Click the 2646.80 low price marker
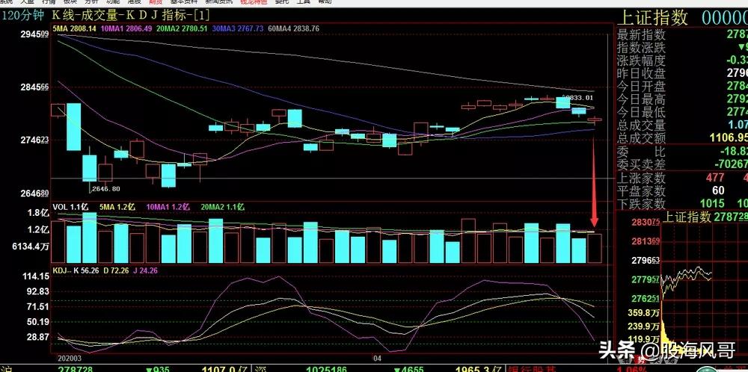This screenshot has width=748, height=372. pos(105,189)
